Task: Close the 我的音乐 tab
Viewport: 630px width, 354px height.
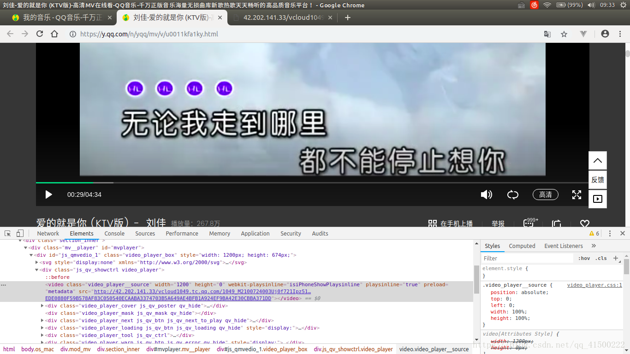Action: click(x=109, y=18)
